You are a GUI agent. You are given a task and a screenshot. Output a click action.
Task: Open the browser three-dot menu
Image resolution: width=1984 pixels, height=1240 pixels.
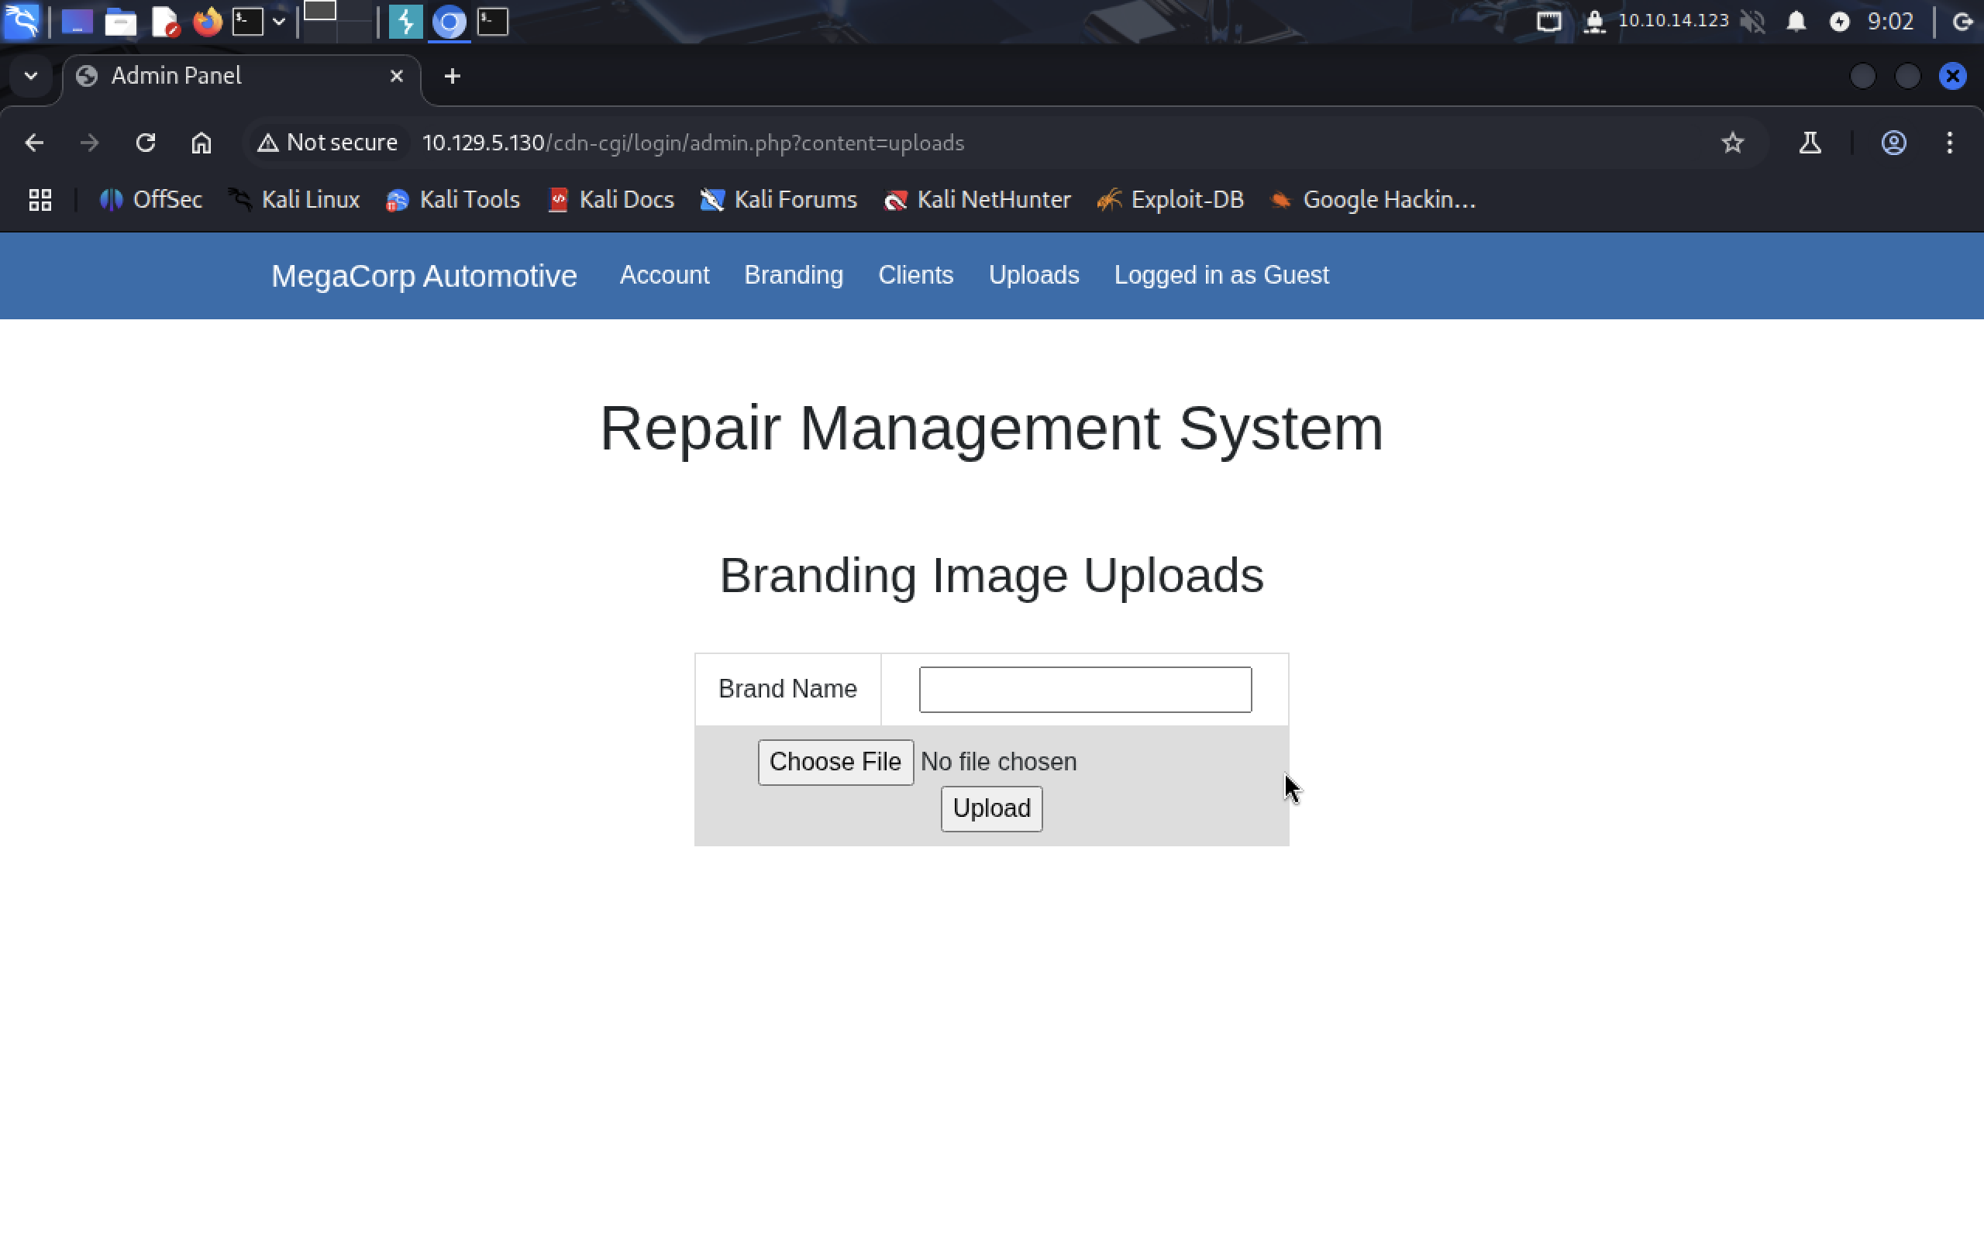point(1950,143)
